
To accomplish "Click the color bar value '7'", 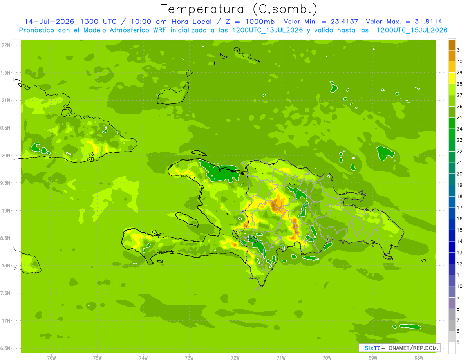I will pos(458,320).
